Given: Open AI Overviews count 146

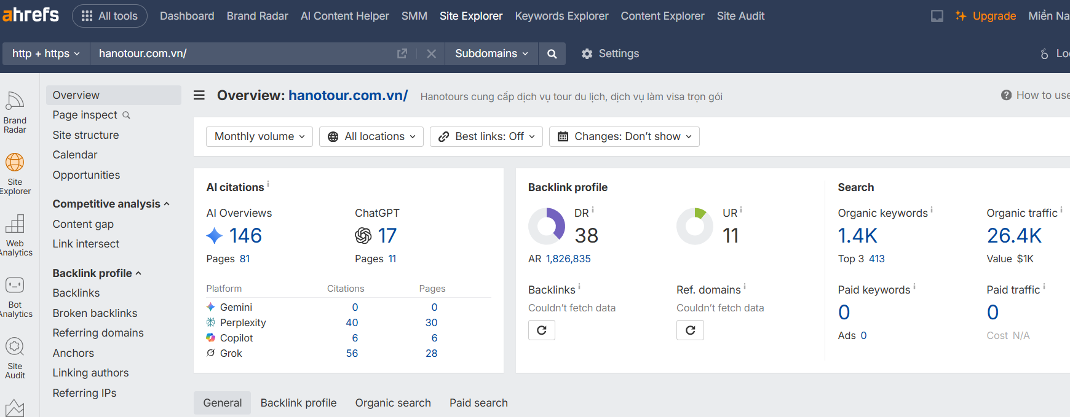Looking at the screenshot, I should (245, 235).
